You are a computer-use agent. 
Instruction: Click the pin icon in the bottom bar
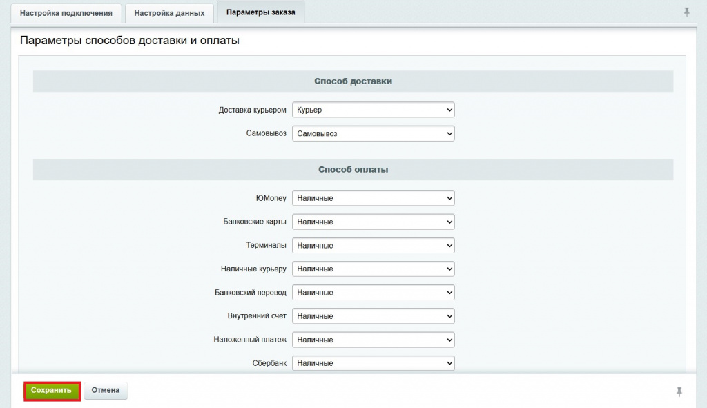click(679, 391)
